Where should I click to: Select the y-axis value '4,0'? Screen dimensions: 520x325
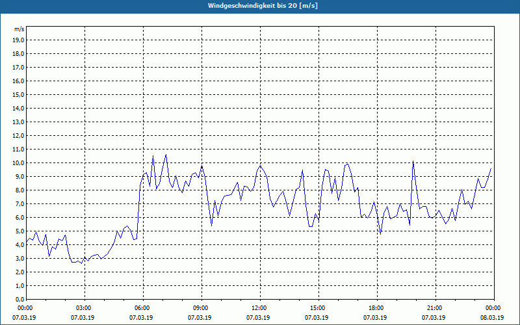19,245
